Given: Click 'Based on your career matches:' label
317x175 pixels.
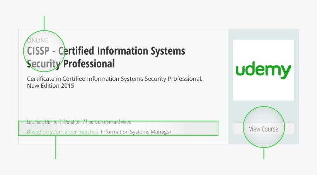Looking at the screenshot, I should [x=63, y=132].
